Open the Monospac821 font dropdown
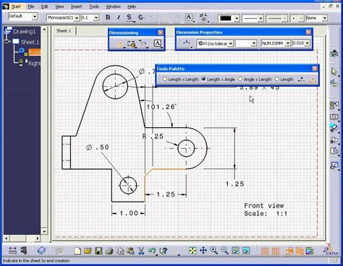 [77, 18]
